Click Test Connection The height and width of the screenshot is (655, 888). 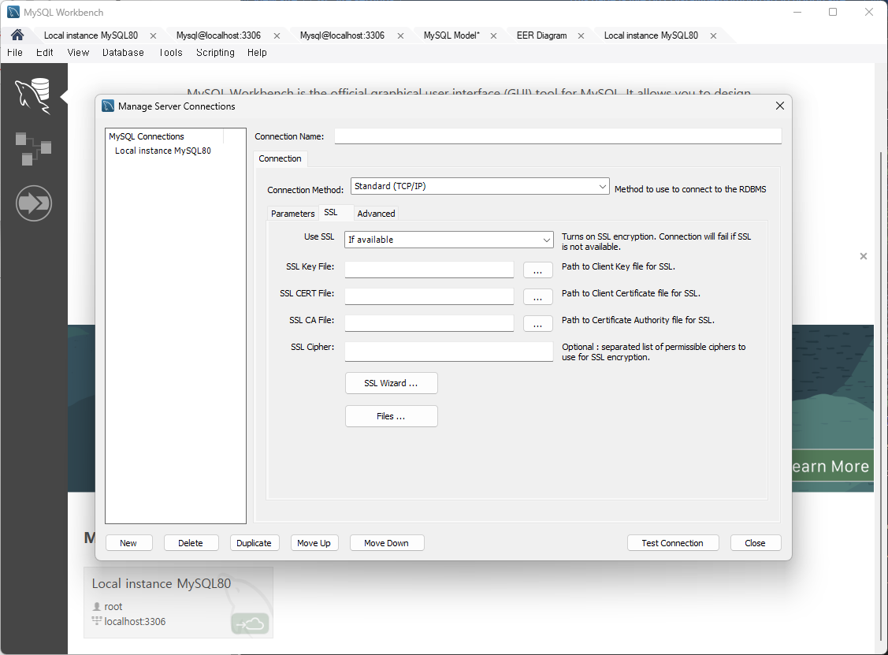tap(673, 543)
